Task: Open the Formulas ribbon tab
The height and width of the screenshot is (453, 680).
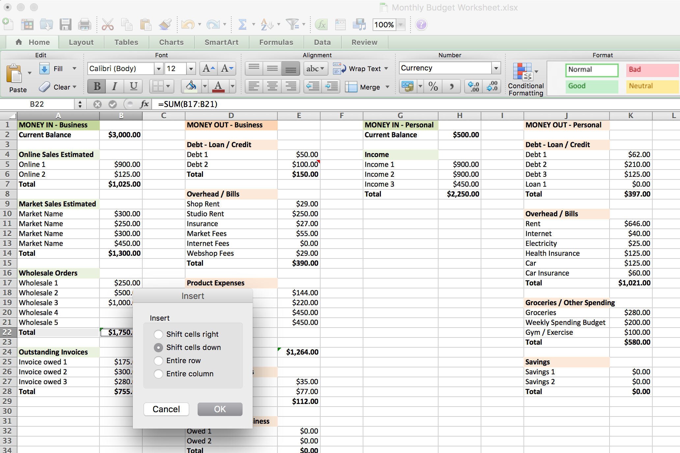Action: (276, 42)
